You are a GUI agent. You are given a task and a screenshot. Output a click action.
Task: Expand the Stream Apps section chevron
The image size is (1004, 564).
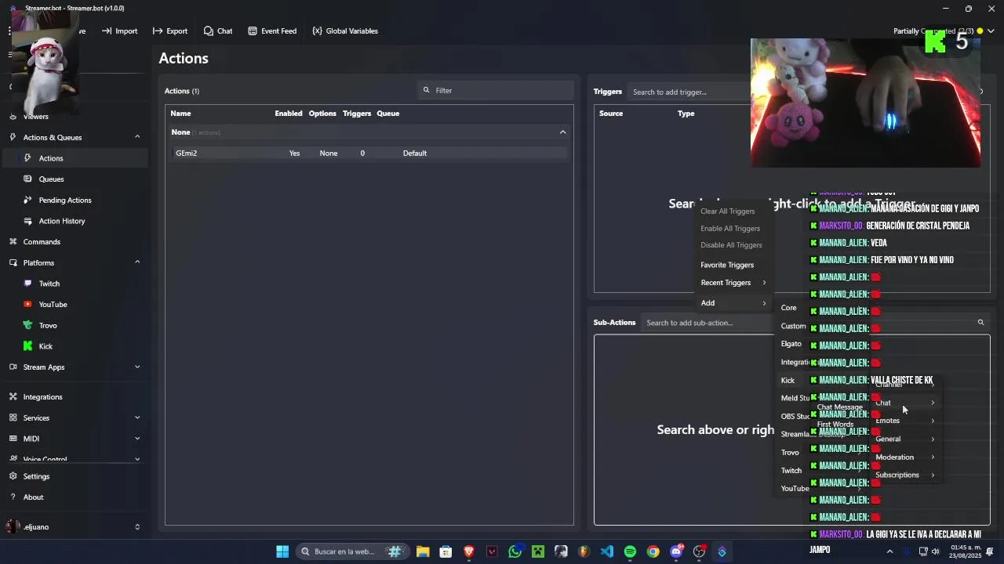[x=137, y=367]
